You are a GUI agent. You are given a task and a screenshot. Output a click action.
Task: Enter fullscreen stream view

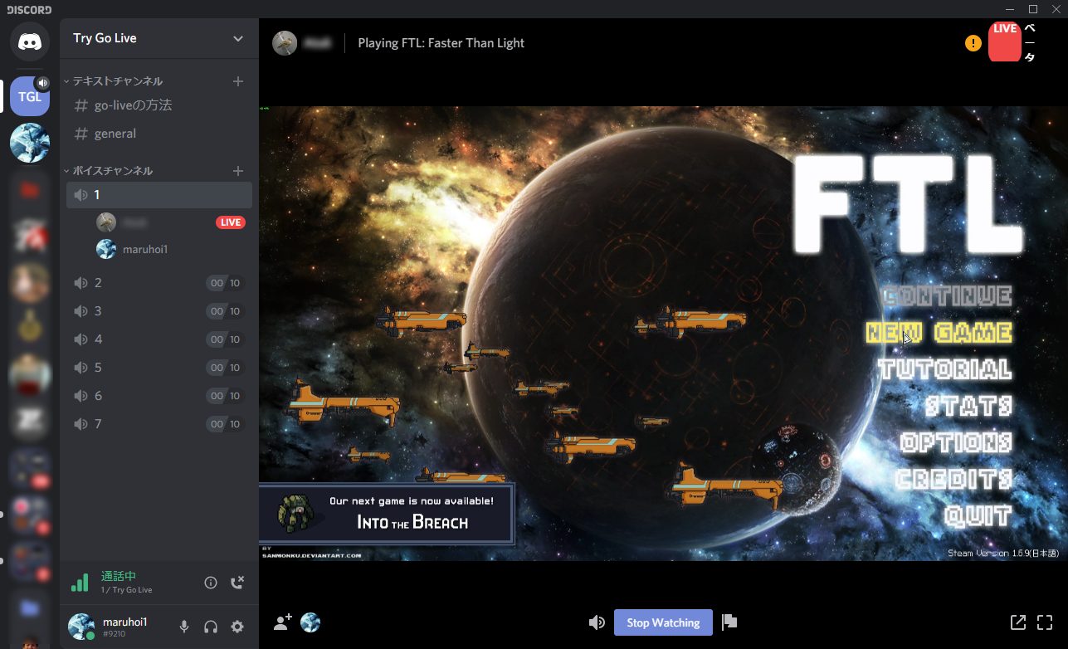[1045, 622]
